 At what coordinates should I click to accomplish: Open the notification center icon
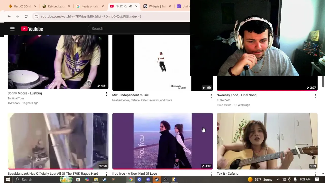[x=317, y=179]
